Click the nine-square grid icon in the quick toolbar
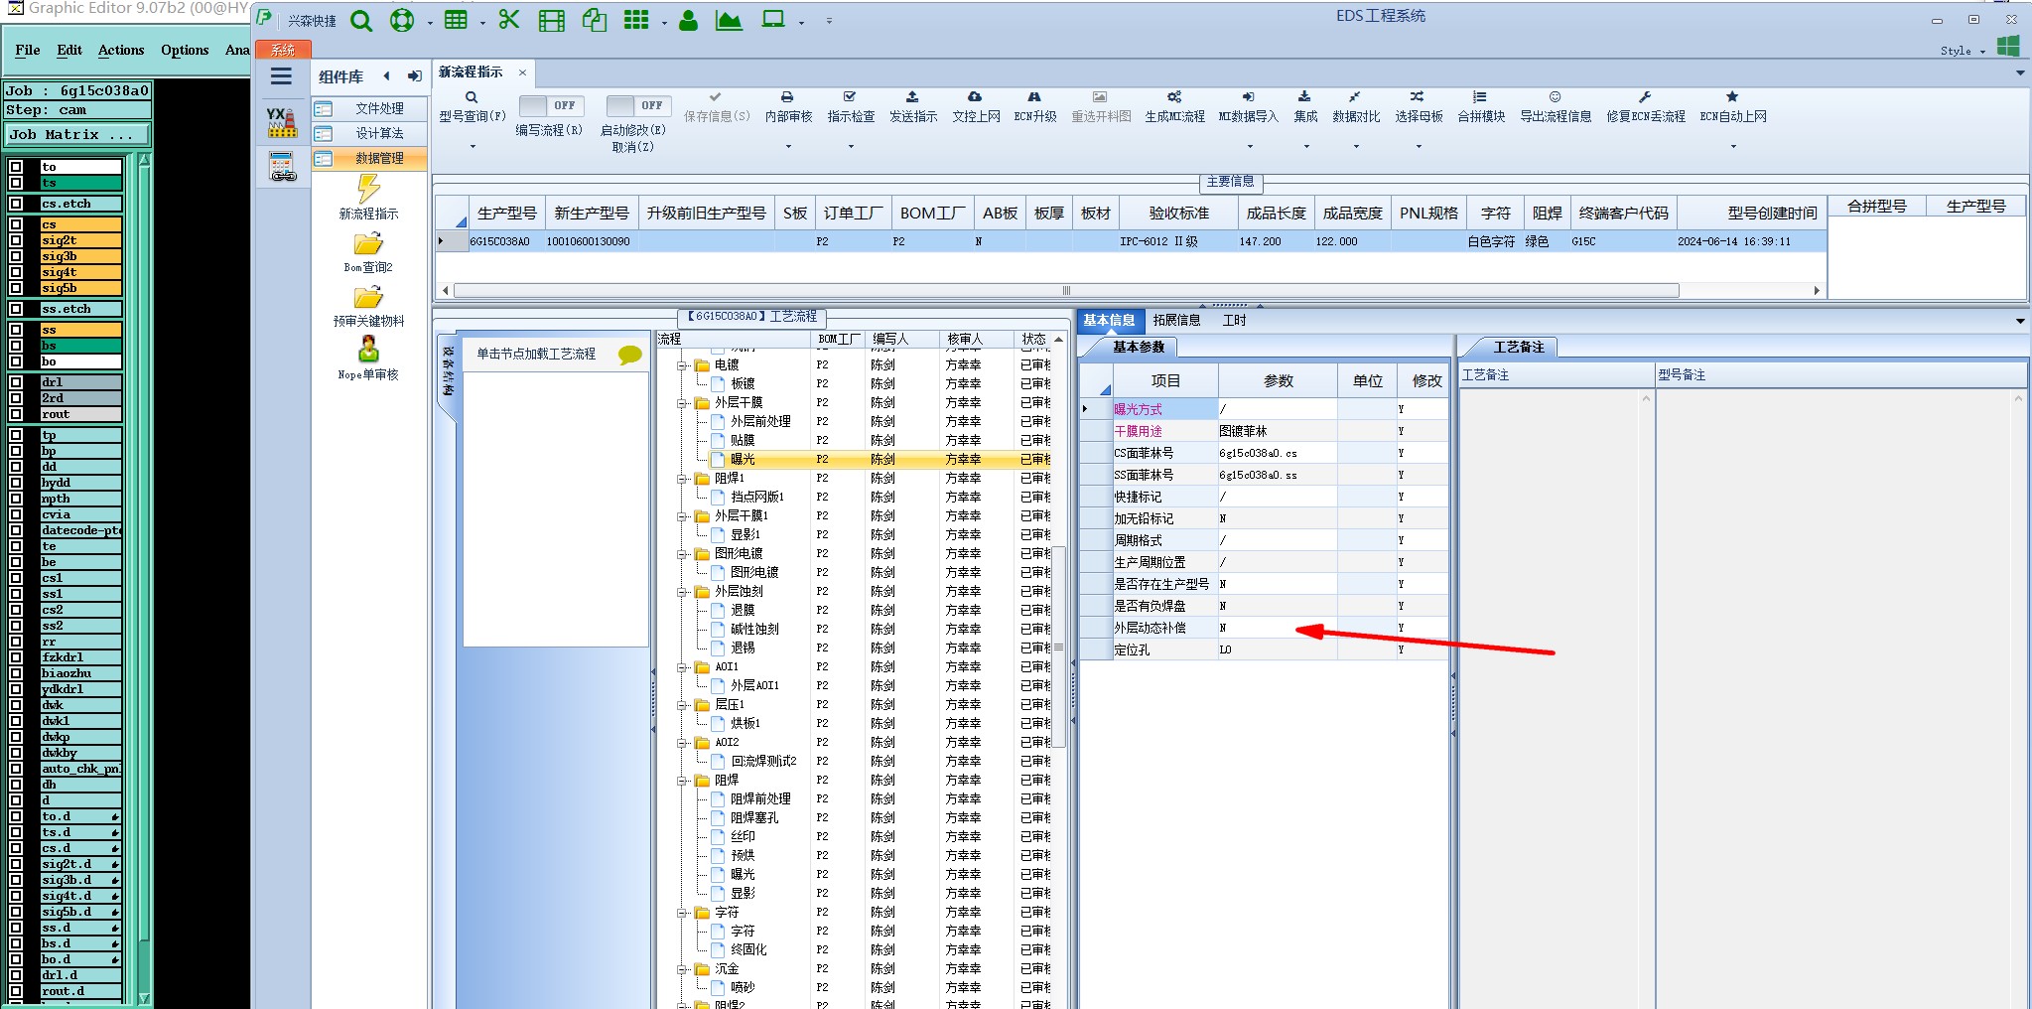 (636, 20)
